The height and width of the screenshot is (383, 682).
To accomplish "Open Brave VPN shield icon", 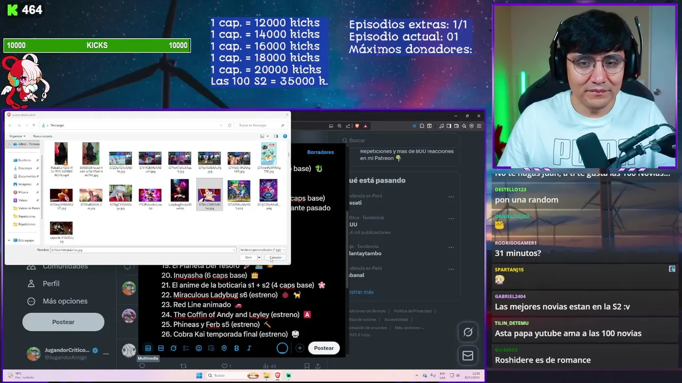I will point(472,126).
